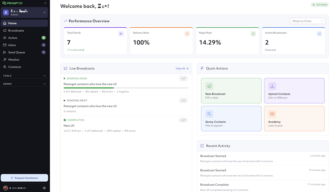
Task: Click the 14.29% Reply Rate value
Action: [x=210, y=42]
